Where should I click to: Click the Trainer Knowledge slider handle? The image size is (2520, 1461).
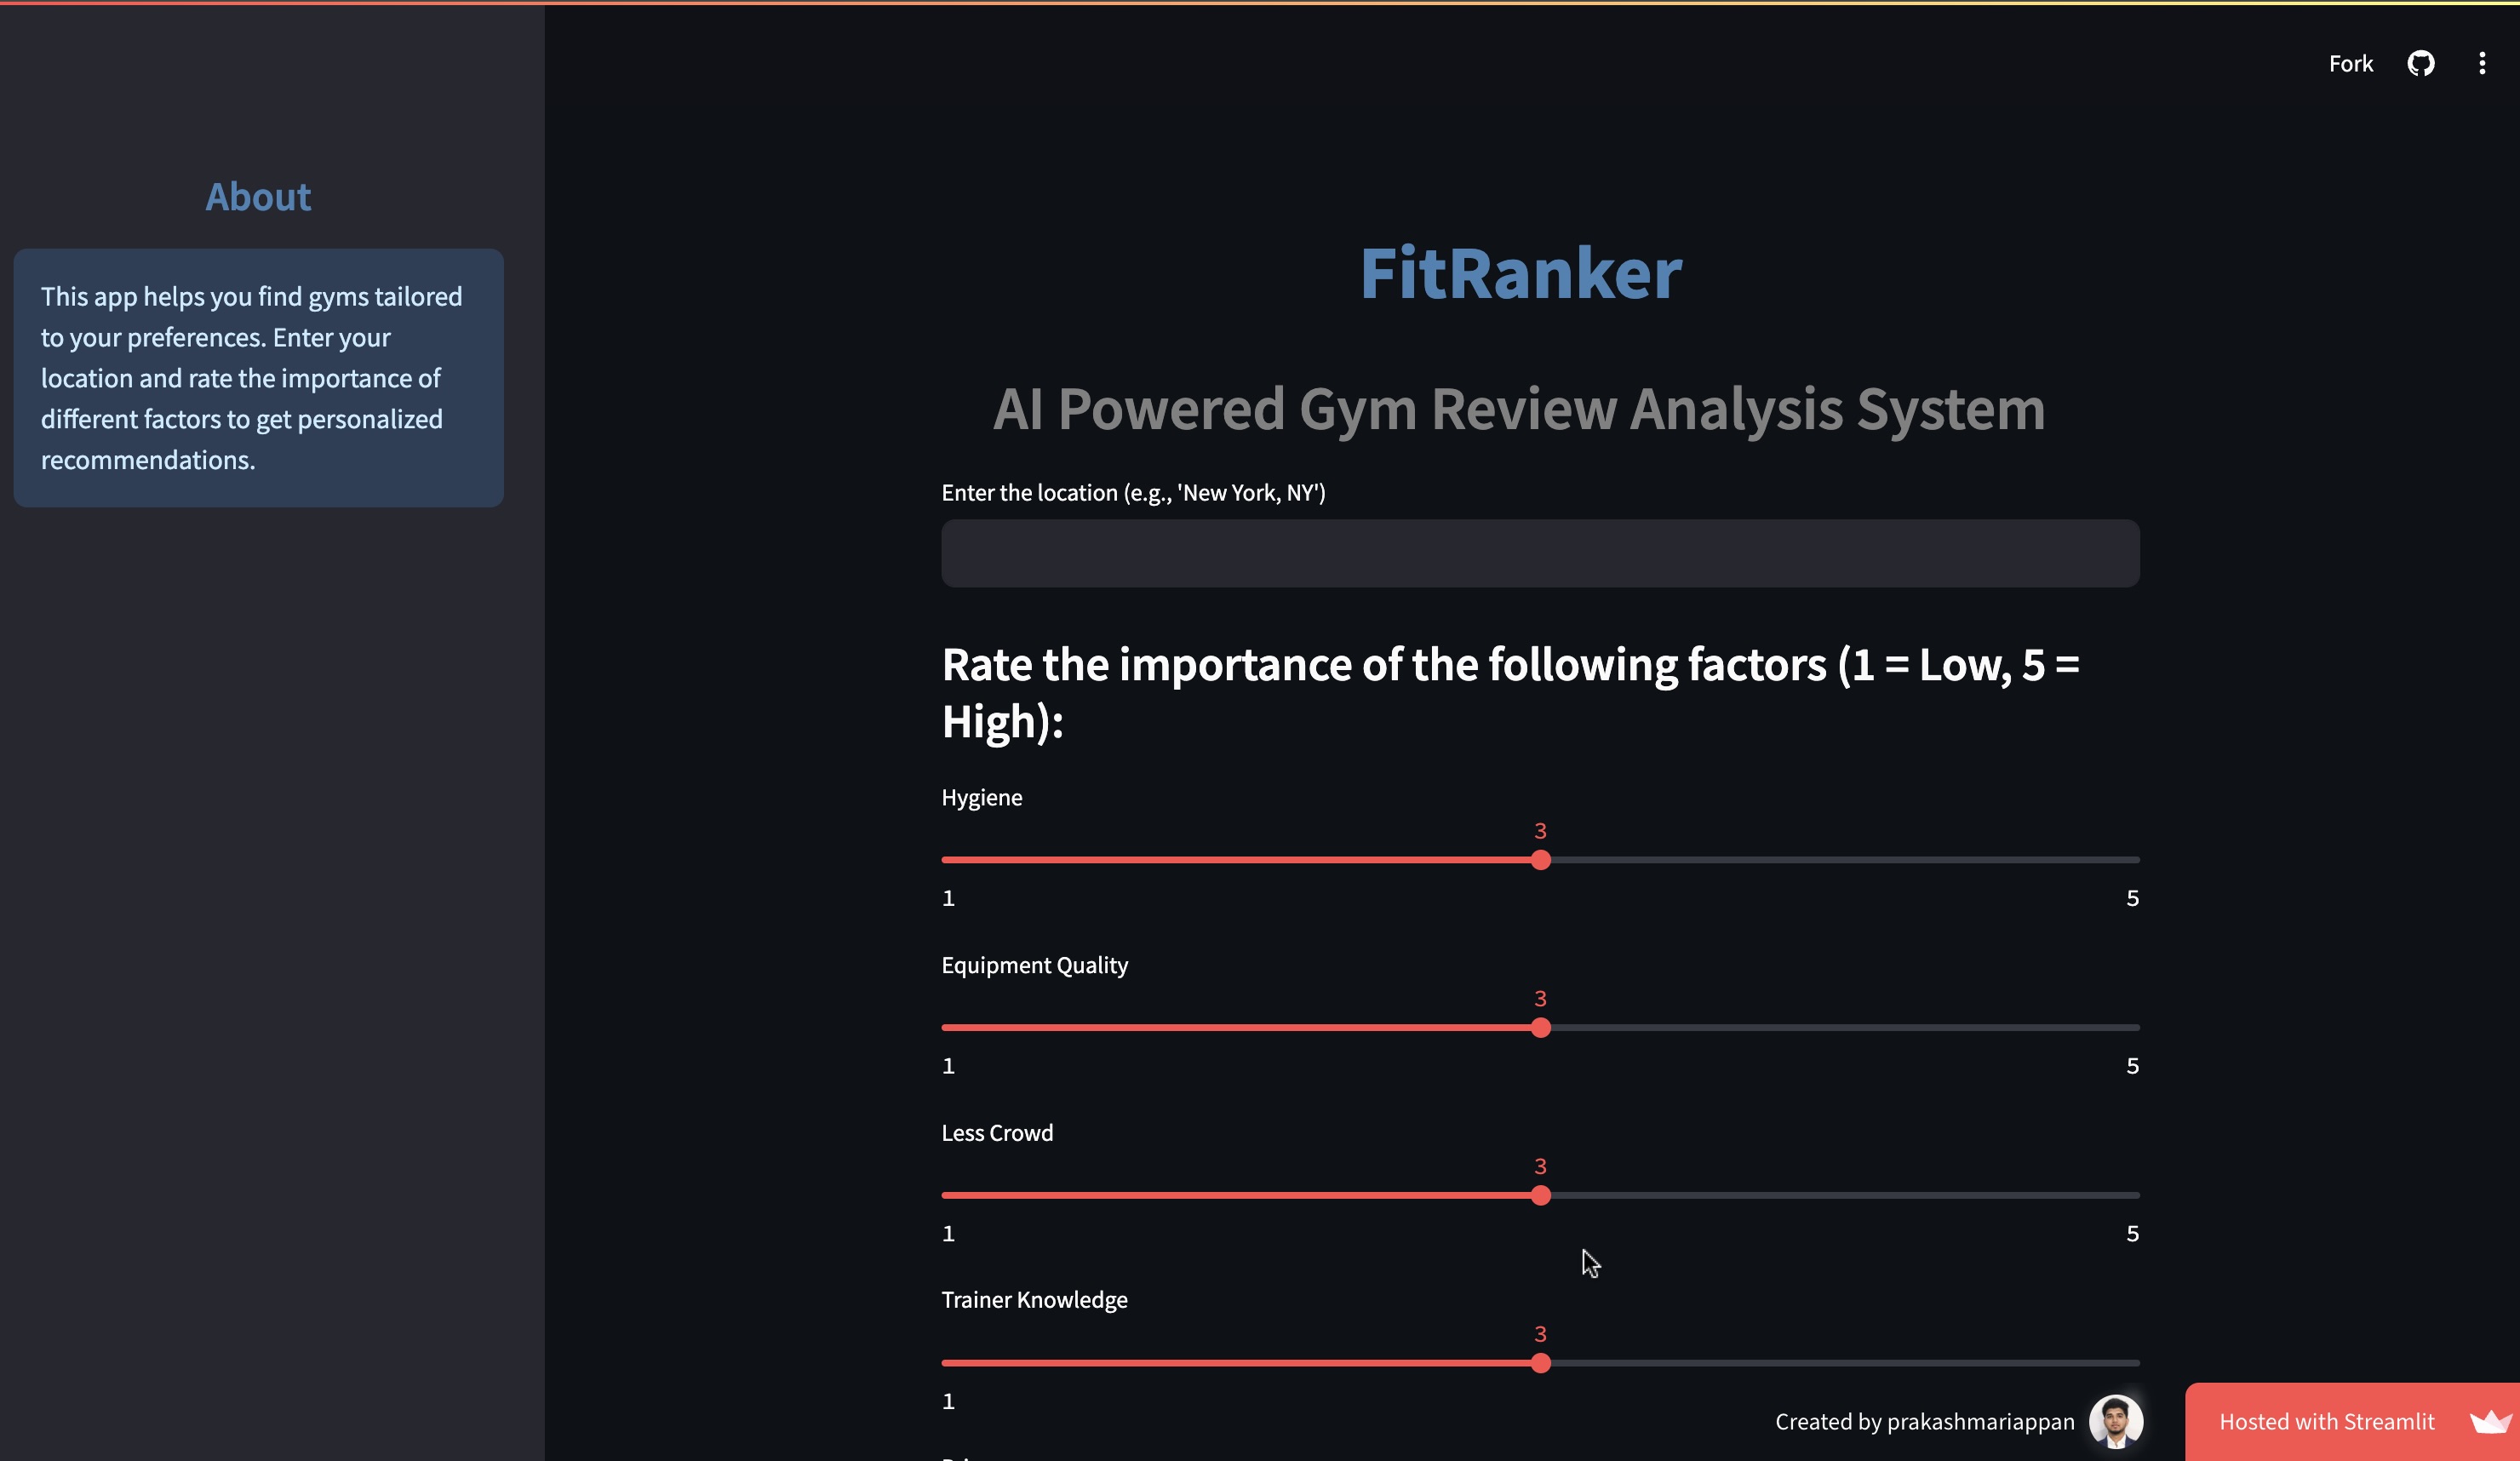(x=1542, y=1363)
